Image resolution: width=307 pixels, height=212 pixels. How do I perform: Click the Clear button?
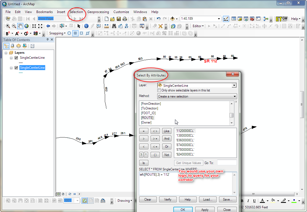coord(148,200)
